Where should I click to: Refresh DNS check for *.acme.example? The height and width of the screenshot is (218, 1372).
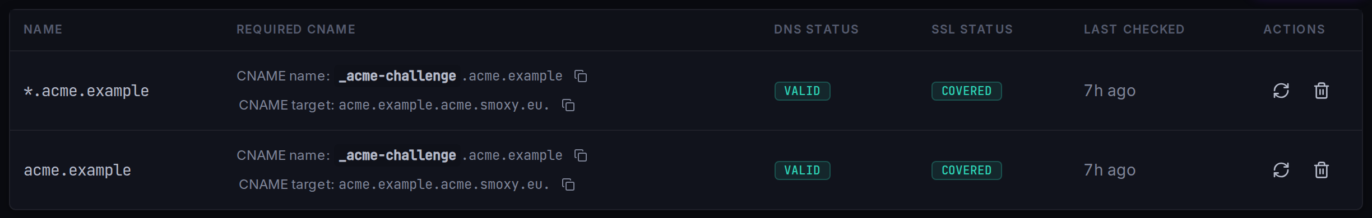coord(1281,91)
